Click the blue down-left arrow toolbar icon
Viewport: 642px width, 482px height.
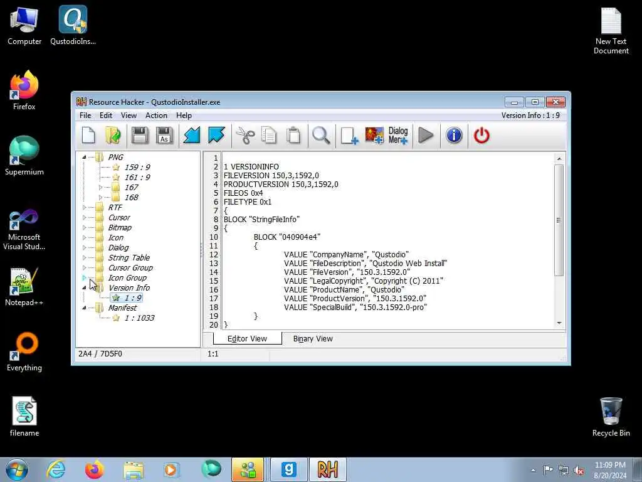pos(191,136)
